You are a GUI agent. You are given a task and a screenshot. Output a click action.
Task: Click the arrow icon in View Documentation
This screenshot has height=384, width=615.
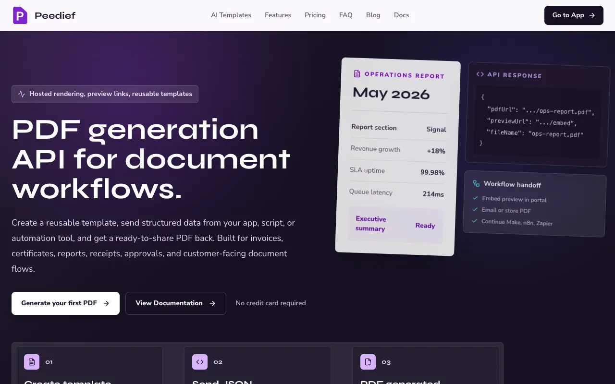(212, 303)
